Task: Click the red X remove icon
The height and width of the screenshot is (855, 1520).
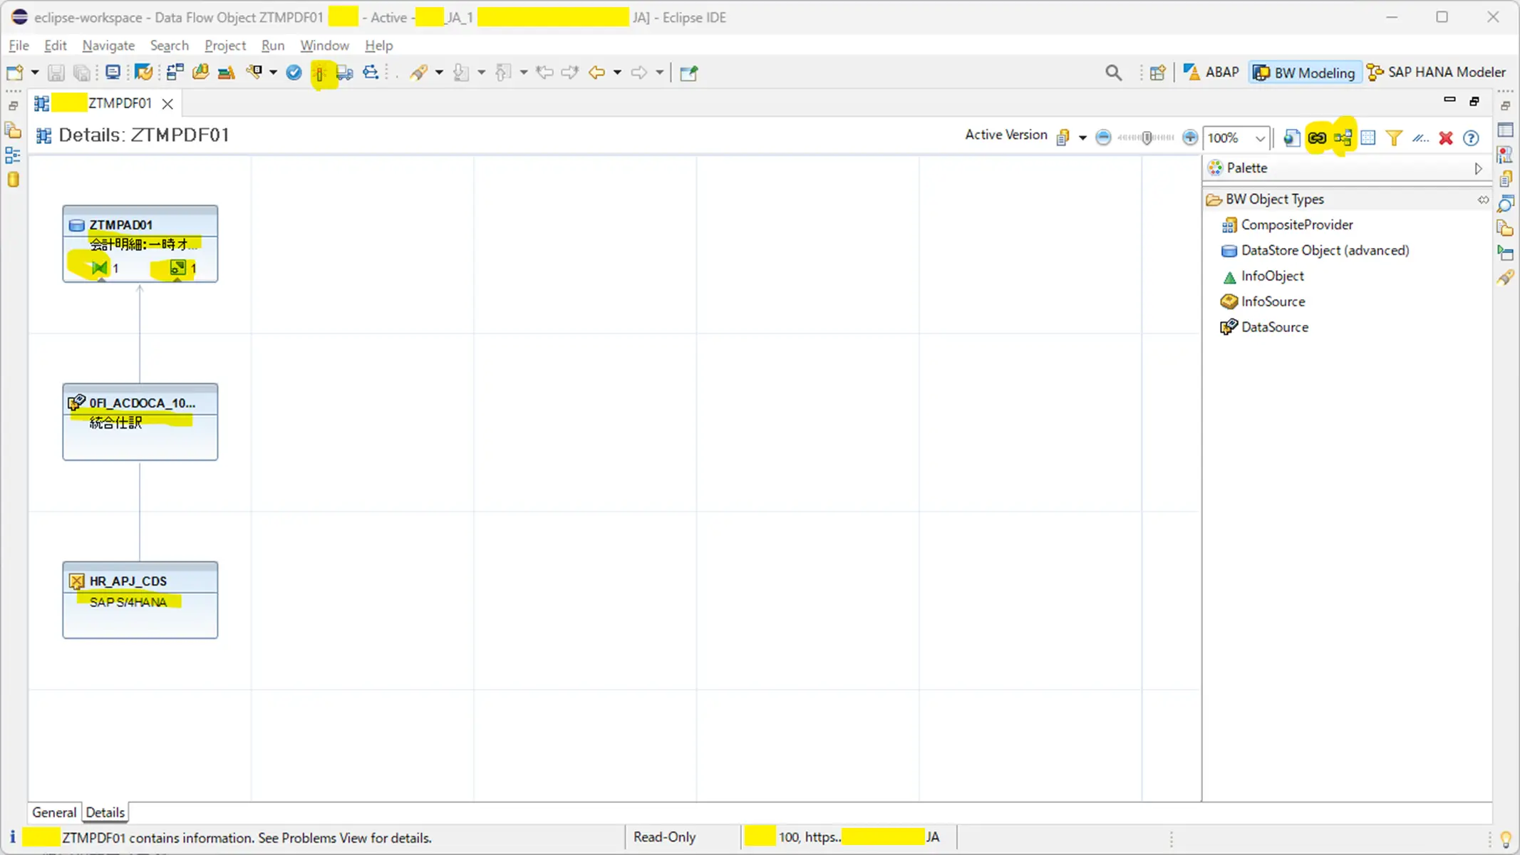Action: [1446, 138]
